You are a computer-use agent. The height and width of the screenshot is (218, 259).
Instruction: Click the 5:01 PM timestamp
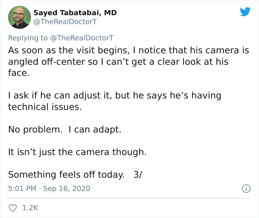coord(22,188)
